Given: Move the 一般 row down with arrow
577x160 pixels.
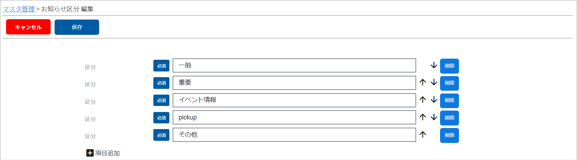Looking at the screenshot, I should (x=434, y=65).
